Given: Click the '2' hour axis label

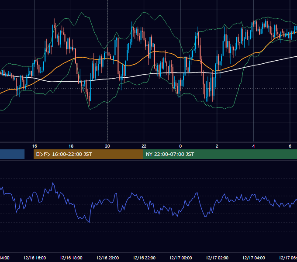Looking at the screenshot, I should click(217, 146).
